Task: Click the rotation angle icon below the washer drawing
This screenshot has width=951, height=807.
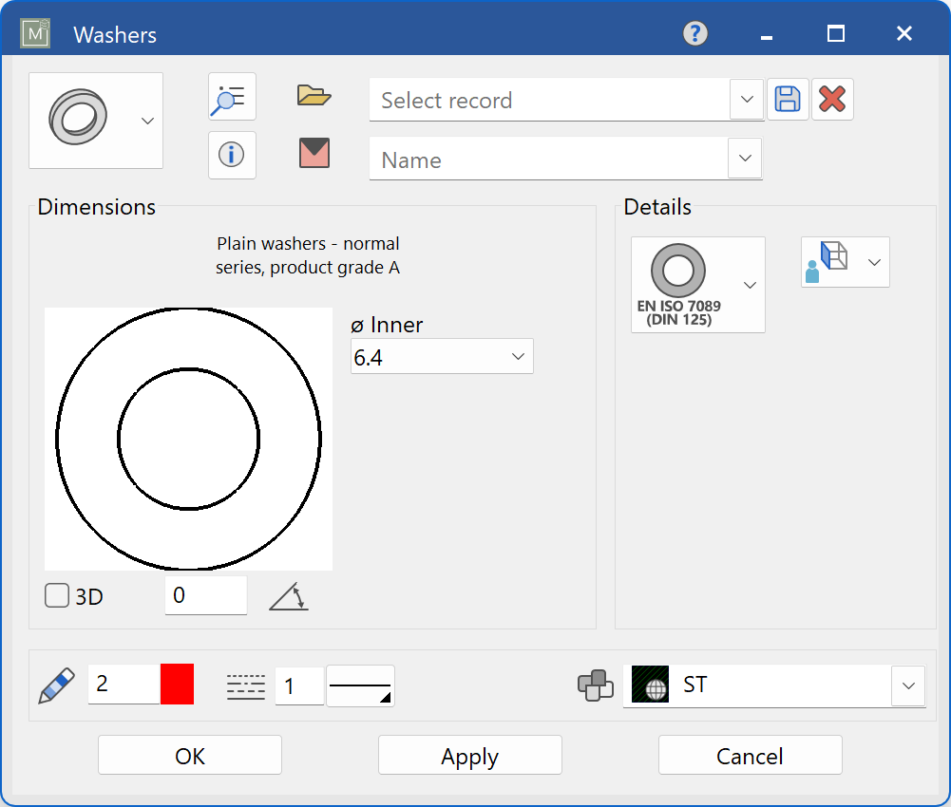Action: click(288, 594)
